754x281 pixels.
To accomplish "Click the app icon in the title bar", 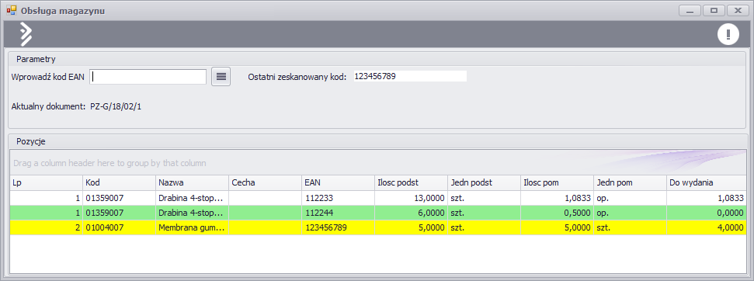I will point(11,10).
